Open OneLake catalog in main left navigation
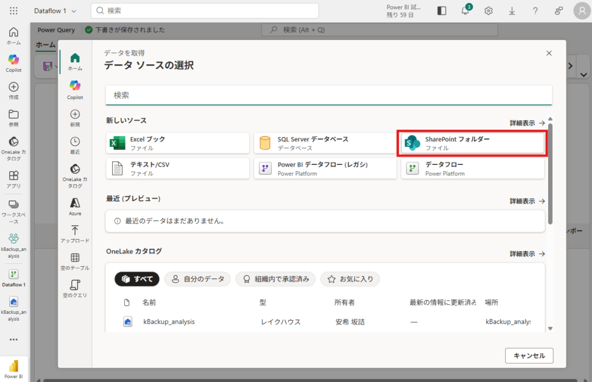 click(x=13, y=149)
